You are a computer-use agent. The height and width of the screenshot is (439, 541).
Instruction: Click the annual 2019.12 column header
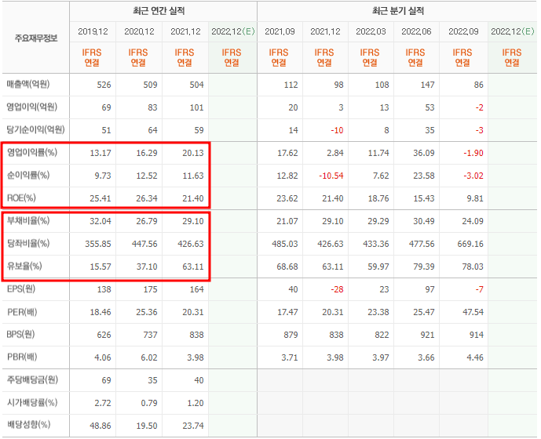point(93,31)
